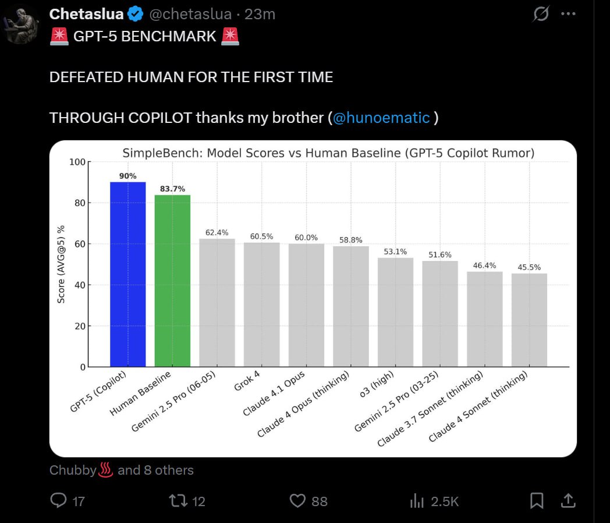Open view analytics bar chart icon

tap(417, 501)
